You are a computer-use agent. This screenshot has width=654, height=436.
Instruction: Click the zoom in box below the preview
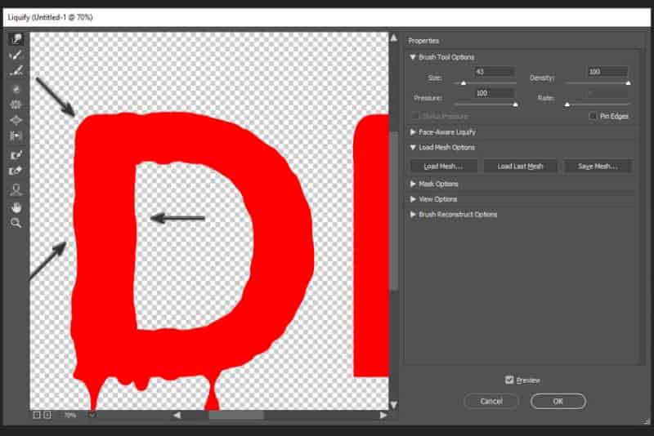pos(47,415)
